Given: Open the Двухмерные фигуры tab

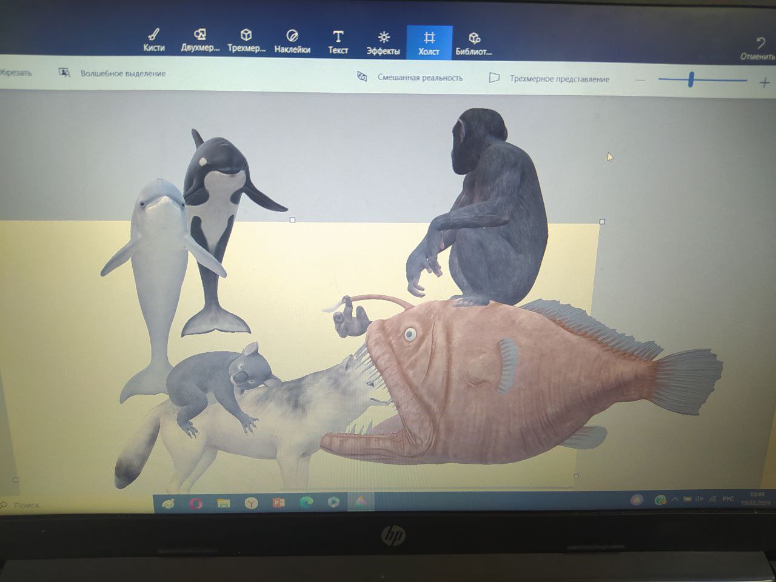Looking at the screenshot, I should click(200, 41).
